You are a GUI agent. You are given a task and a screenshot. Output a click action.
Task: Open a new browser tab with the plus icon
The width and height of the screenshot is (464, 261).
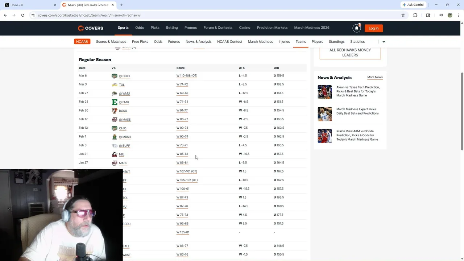pos(121,5)
